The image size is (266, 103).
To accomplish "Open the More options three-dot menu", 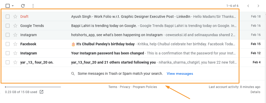I will coord(33,6).
